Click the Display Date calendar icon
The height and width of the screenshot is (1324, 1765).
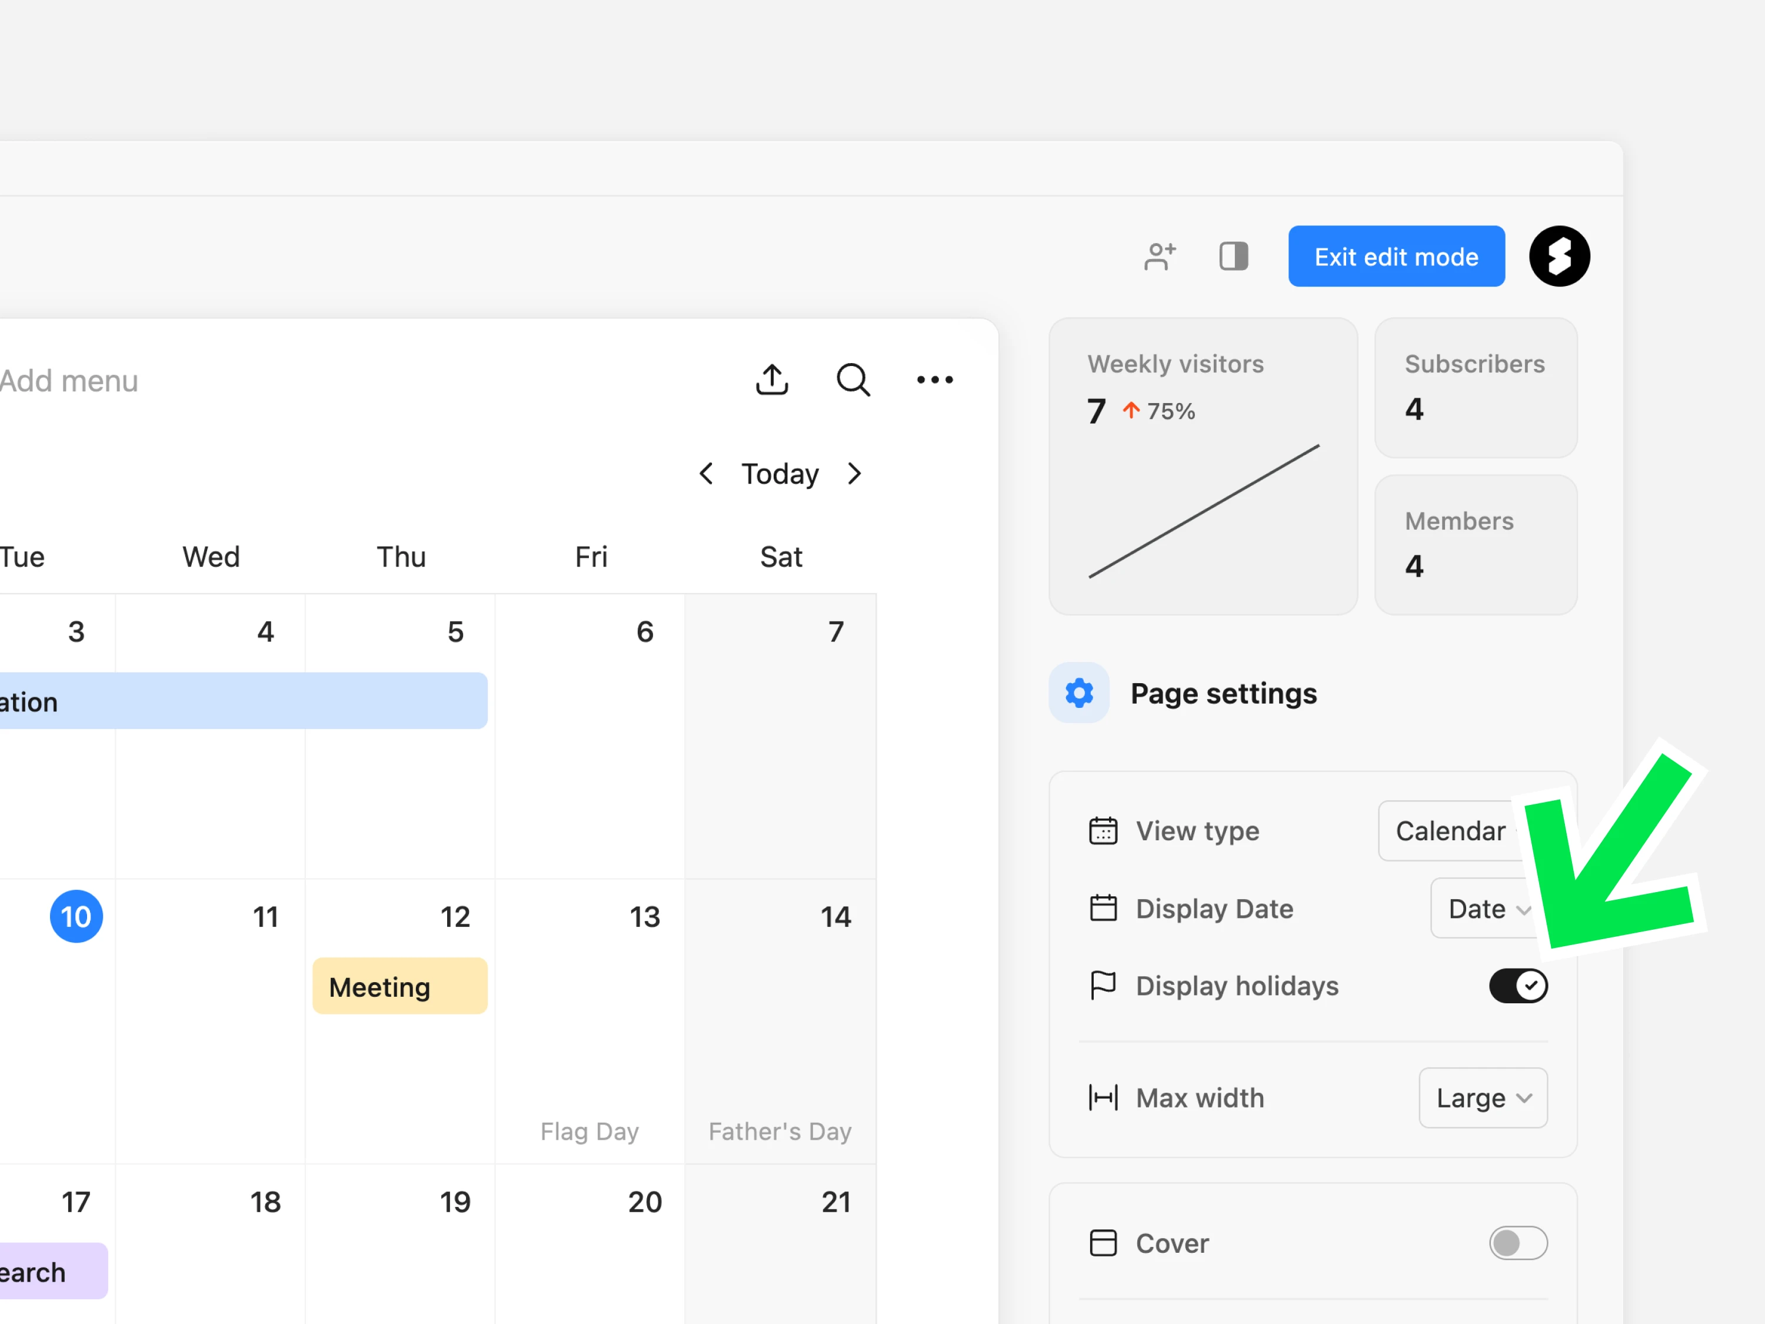1103,908
